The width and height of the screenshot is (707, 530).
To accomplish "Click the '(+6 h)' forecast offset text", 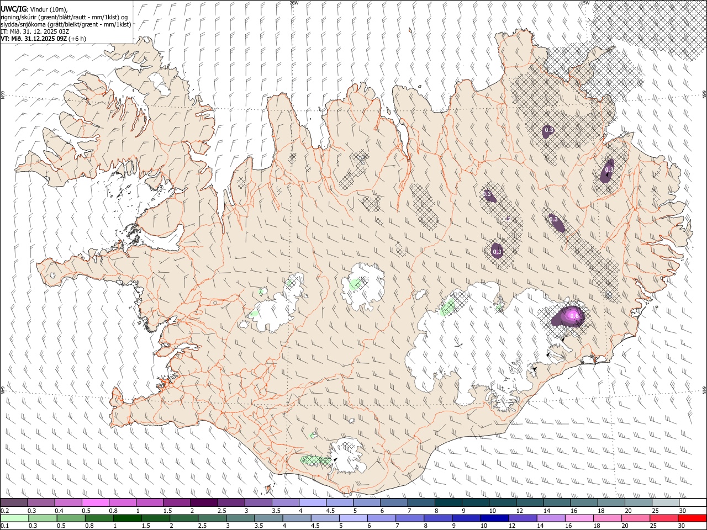I will pyautogui.click(x=77, y=39).
